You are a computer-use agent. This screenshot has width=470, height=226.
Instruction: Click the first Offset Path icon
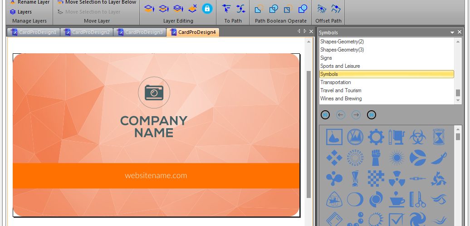(322, 9)
